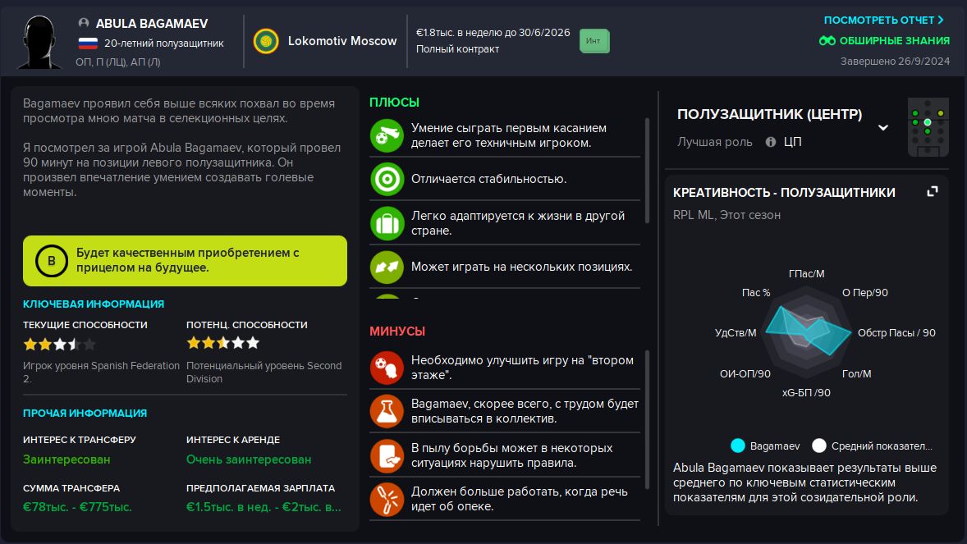Click the pitch position thumbnail
The width and height of the screenshot is (967, 544).
pyautogui.click(x=928, y=127)
